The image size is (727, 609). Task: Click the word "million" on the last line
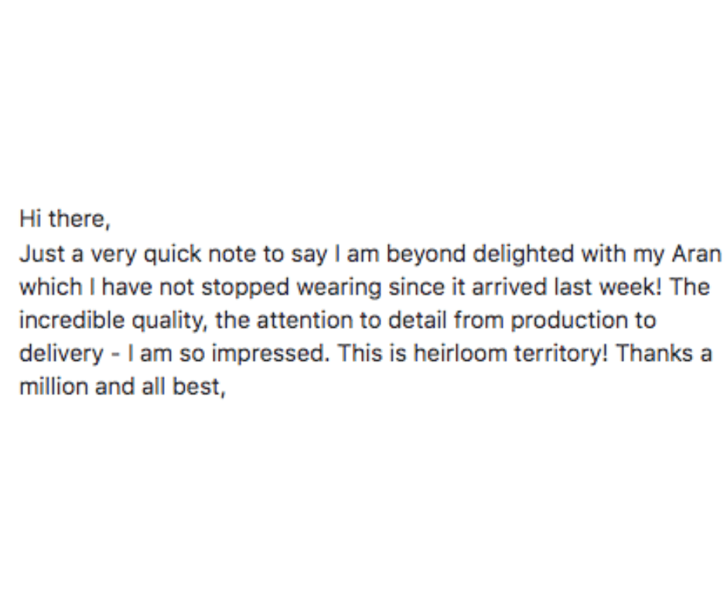point(54,386)
